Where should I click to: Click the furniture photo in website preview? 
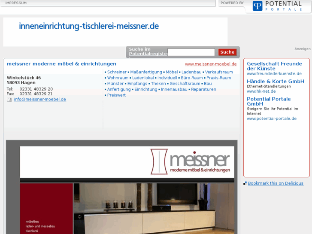tap(154, 209)
